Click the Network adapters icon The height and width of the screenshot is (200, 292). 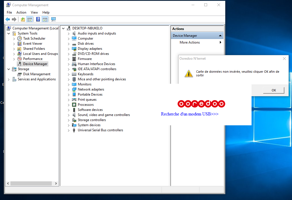tap(74, 89)
